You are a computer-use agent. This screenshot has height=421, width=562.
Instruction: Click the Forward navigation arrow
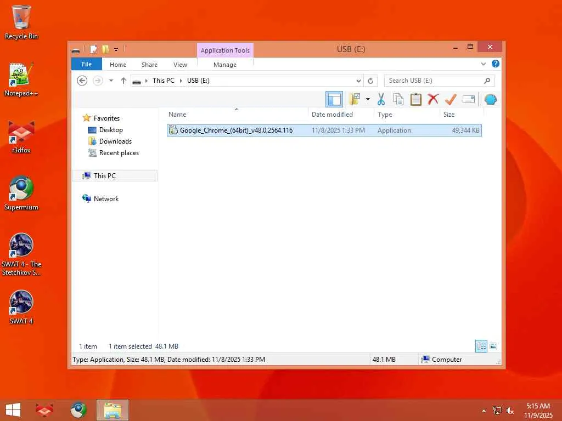tap(98, 81)
